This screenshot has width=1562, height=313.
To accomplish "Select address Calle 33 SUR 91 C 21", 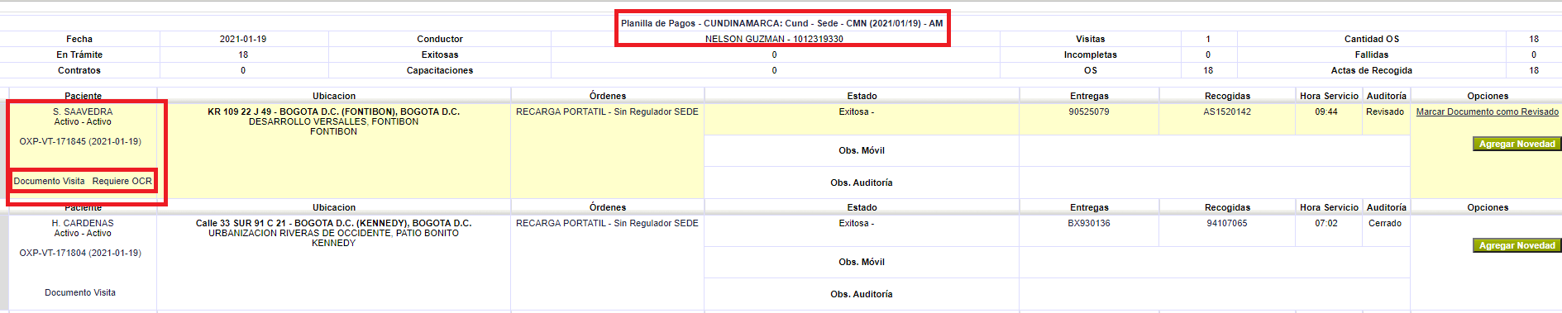I will pos(333,223).
